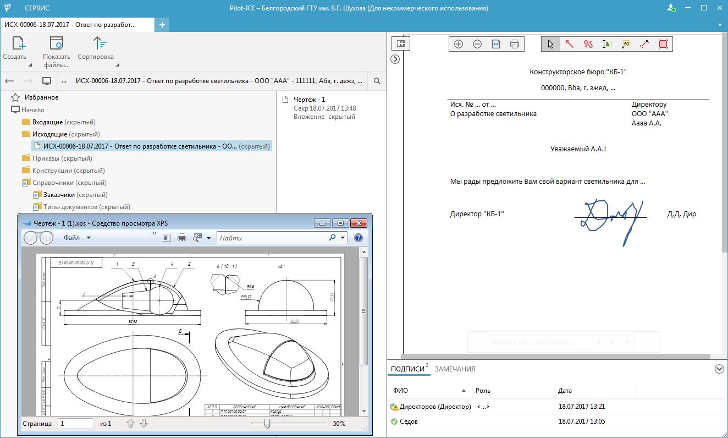
Task: Collapse the signatures panel with the chevron
Action: tap(719, 369)
